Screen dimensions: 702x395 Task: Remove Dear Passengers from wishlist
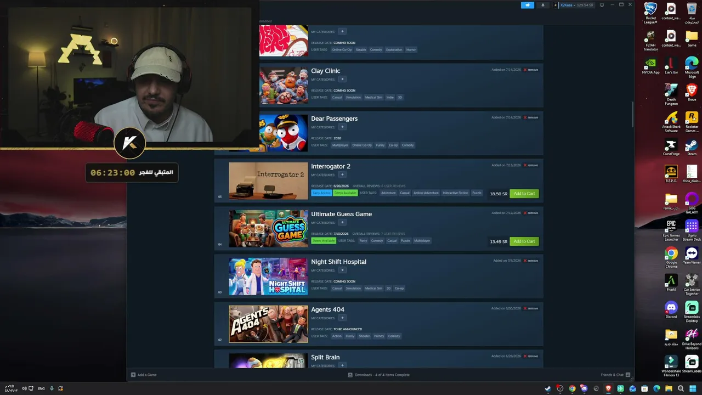click(x=531, y=117)
